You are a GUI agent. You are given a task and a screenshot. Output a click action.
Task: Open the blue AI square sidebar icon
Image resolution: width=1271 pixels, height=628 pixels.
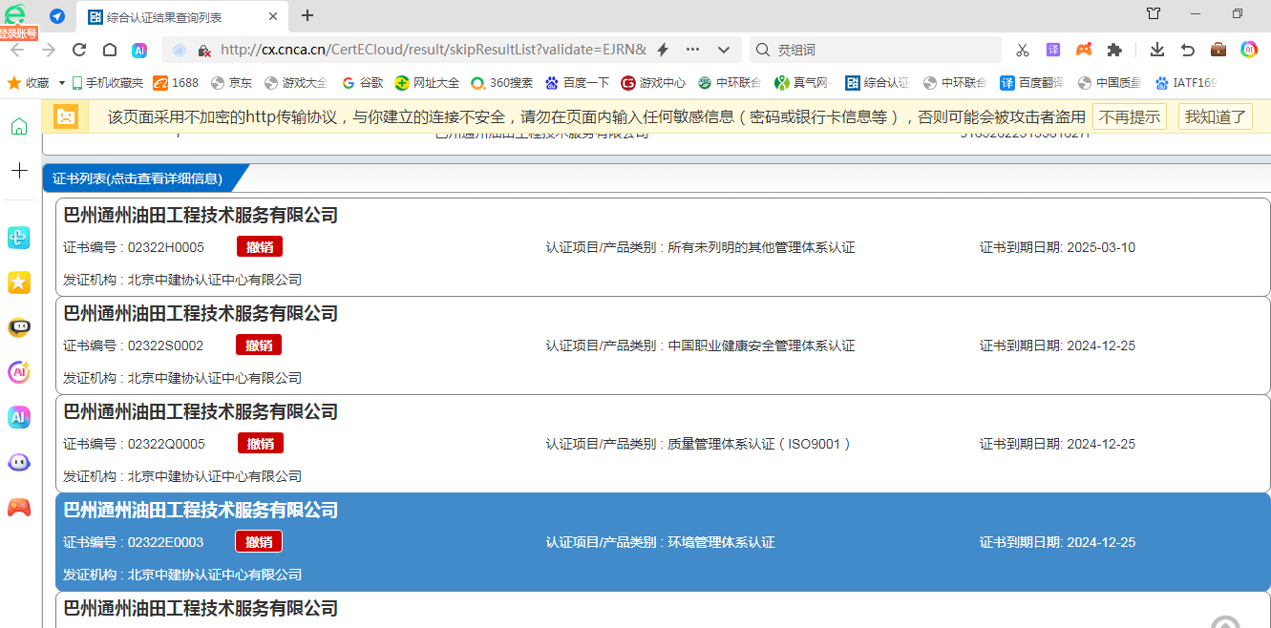click(19, 417)
